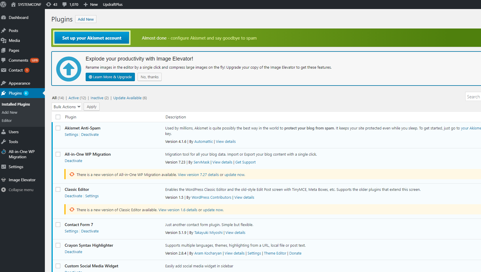Open the Media icon in sidebar
The height and width of the screenshot is (272, 481).
point(3,40)
